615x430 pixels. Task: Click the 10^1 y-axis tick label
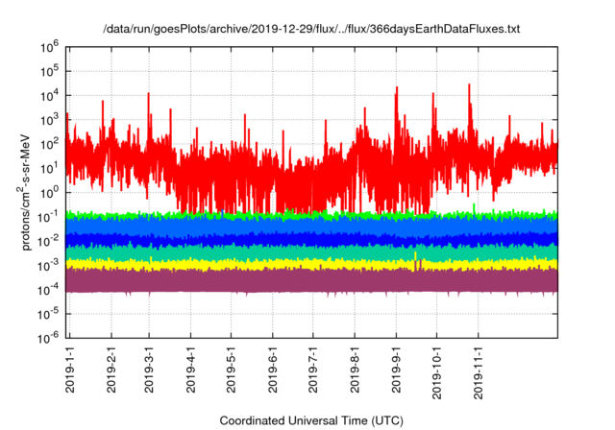tap(49, 168)
